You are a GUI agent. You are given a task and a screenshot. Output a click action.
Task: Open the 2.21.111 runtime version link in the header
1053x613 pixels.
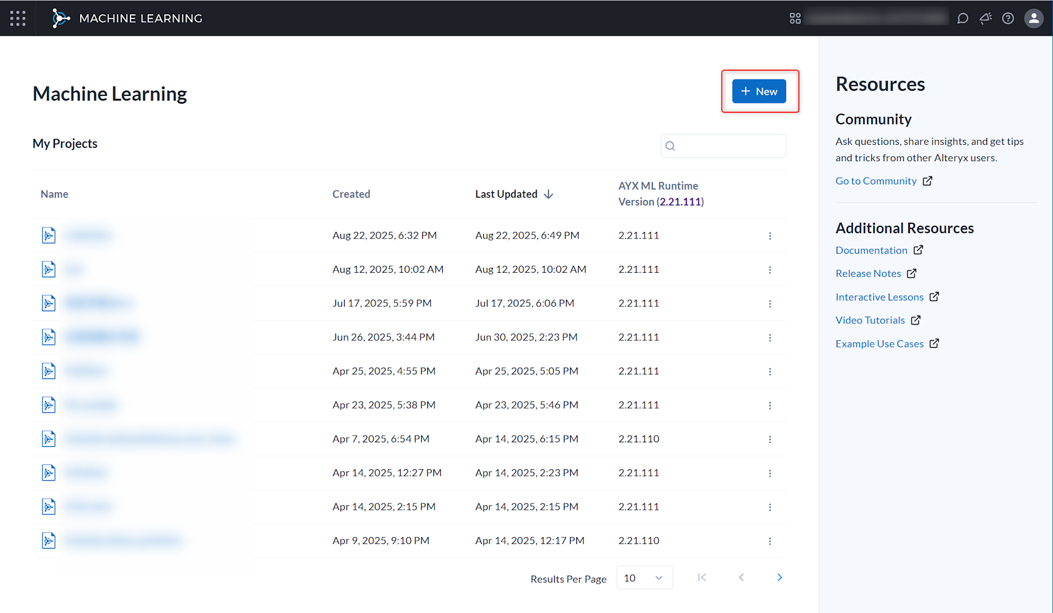coord(680,202)
